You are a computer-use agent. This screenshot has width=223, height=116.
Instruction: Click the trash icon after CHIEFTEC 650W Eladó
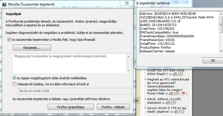click(x=174, y=74)
